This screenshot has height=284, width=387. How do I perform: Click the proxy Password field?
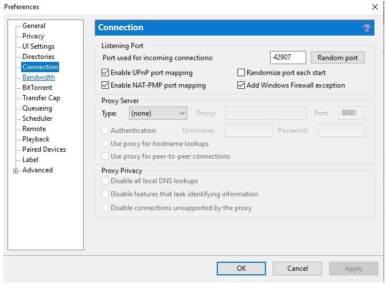tap(342, 131)
